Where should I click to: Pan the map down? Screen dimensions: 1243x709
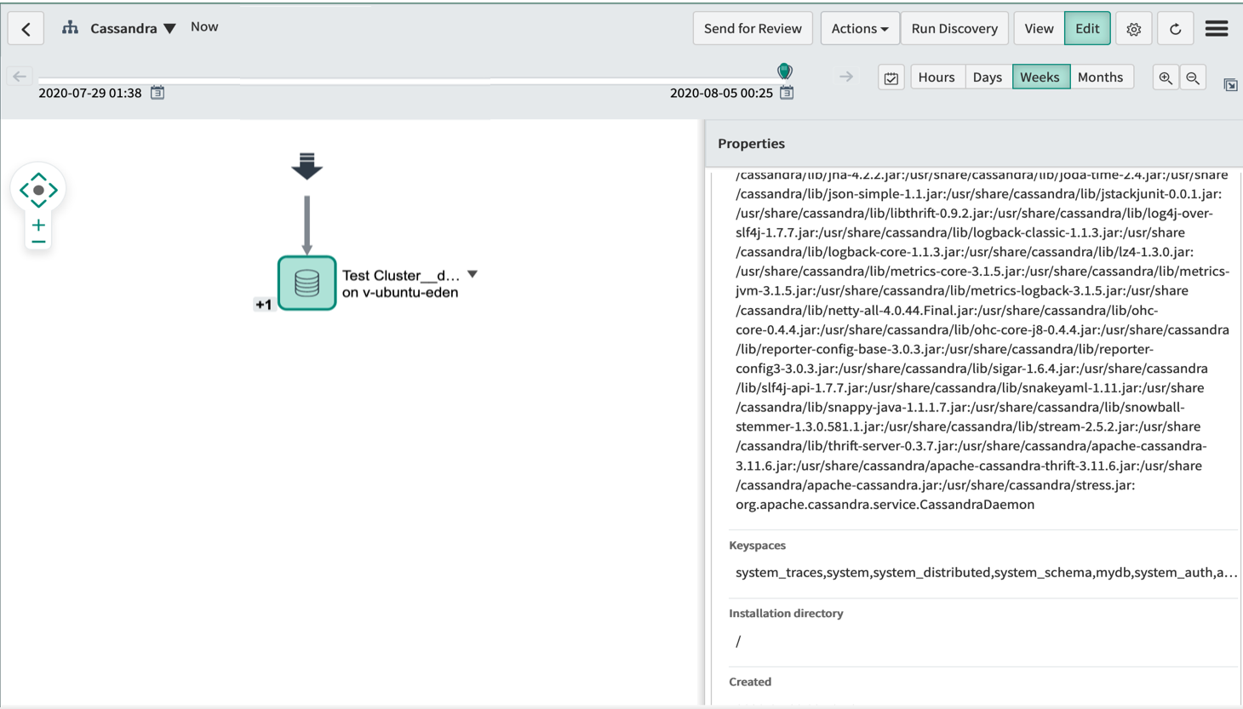click(x=38, y=203)
